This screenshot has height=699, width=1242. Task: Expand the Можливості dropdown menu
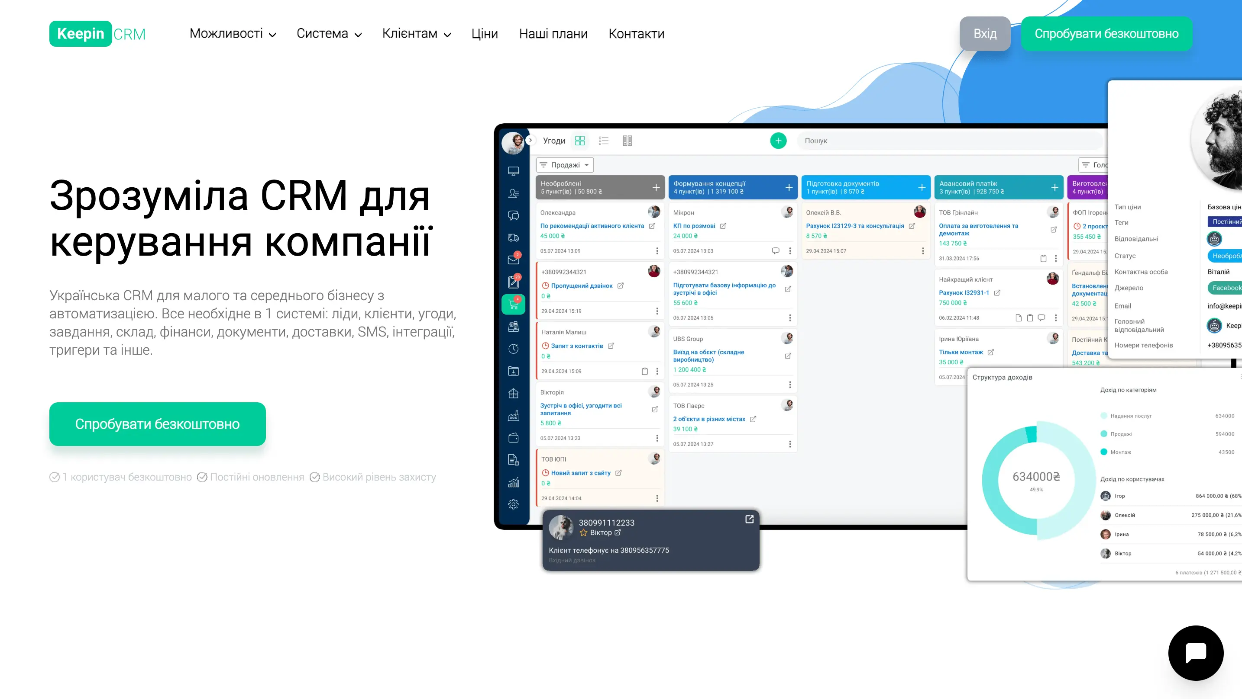[x=233, y=34]
